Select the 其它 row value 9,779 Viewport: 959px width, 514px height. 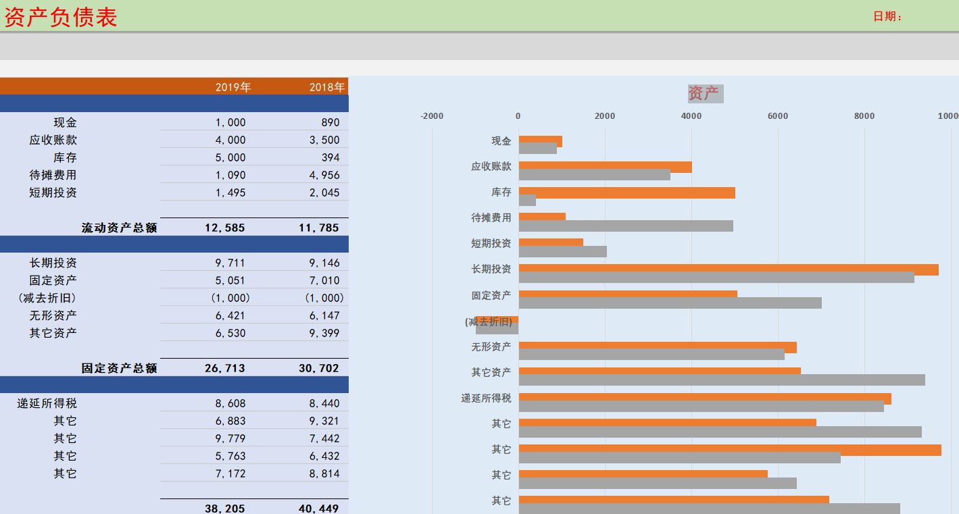[x=230, y=438]
